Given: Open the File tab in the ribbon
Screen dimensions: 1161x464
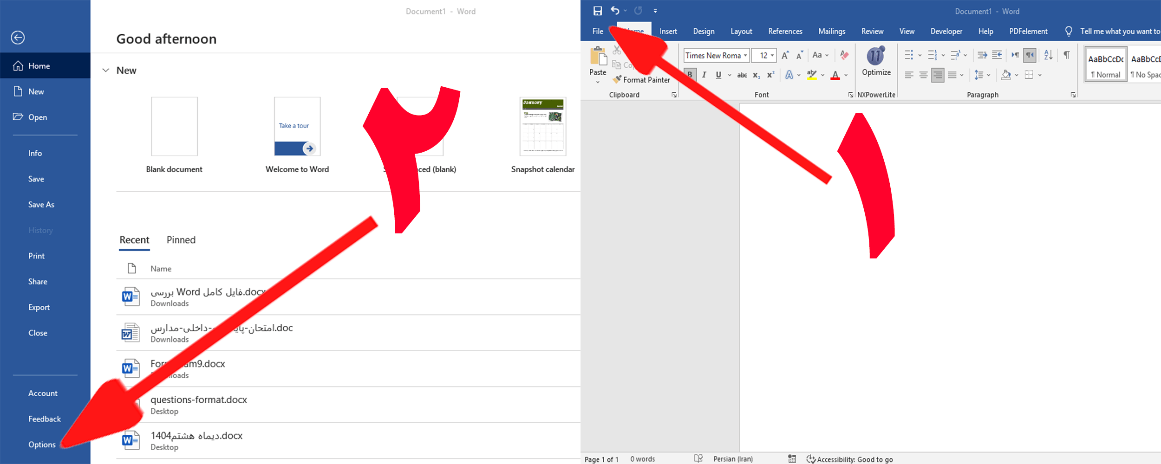Looking at the screenshot, I should [x=598, y=31].
